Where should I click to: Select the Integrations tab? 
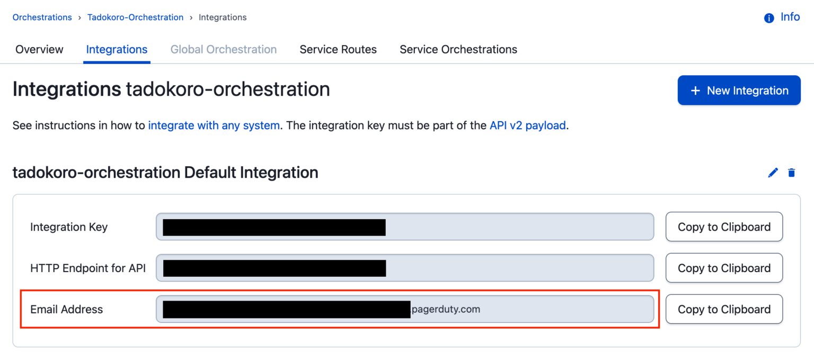[116, 49]
